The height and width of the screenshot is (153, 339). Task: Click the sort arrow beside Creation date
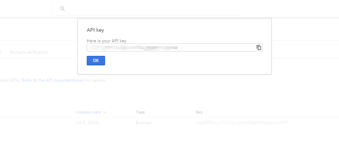click(105, 112)
